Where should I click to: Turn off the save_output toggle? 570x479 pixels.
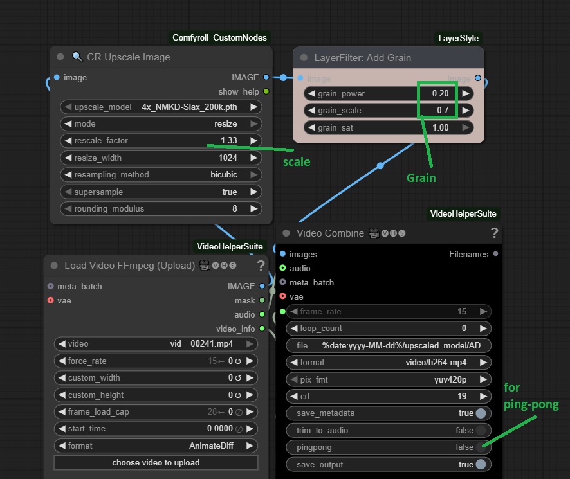tap(481, 464)
